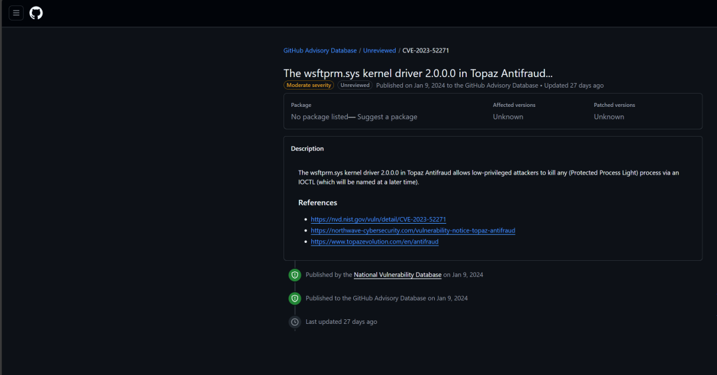Open the Unreviewed breadcrumb link
This screenshot has height=375, width=717.
(380, 50)
